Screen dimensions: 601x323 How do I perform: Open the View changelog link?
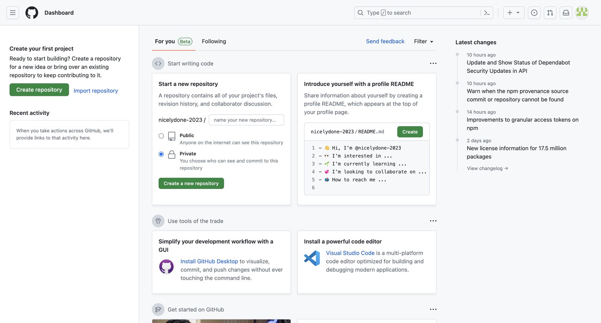[487, 168]
